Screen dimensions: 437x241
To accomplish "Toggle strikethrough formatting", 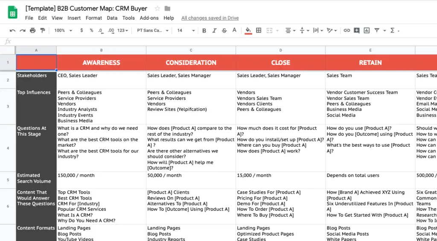I will (x=224, y=31).
